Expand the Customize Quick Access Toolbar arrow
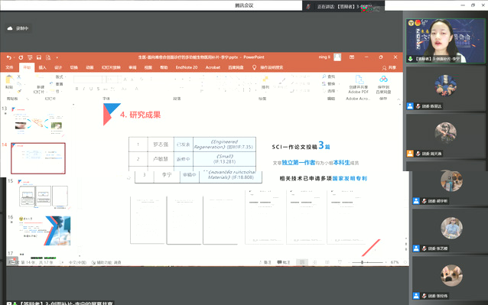This screenshot has height=305, width=488. (x=57, y=57)
